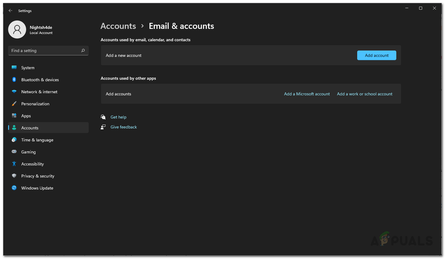
Task: Click Add a Microsoft account link
Action: click(x=307, y=94)
